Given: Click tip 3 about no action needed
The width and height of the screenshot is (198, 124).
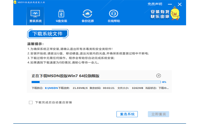Looking at the screenshot, I should tap(71, 58).
